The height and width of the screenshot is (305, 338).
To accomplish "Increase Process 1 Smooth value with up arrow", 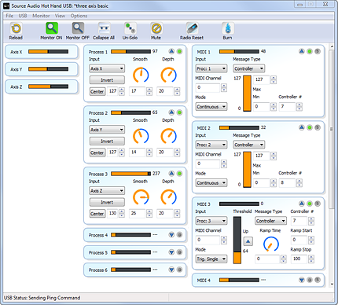I will (149, 90).
